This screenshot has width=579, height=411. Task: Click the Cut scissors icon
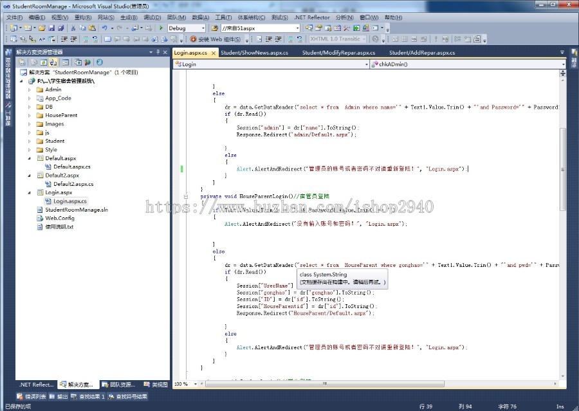[73, 28]
